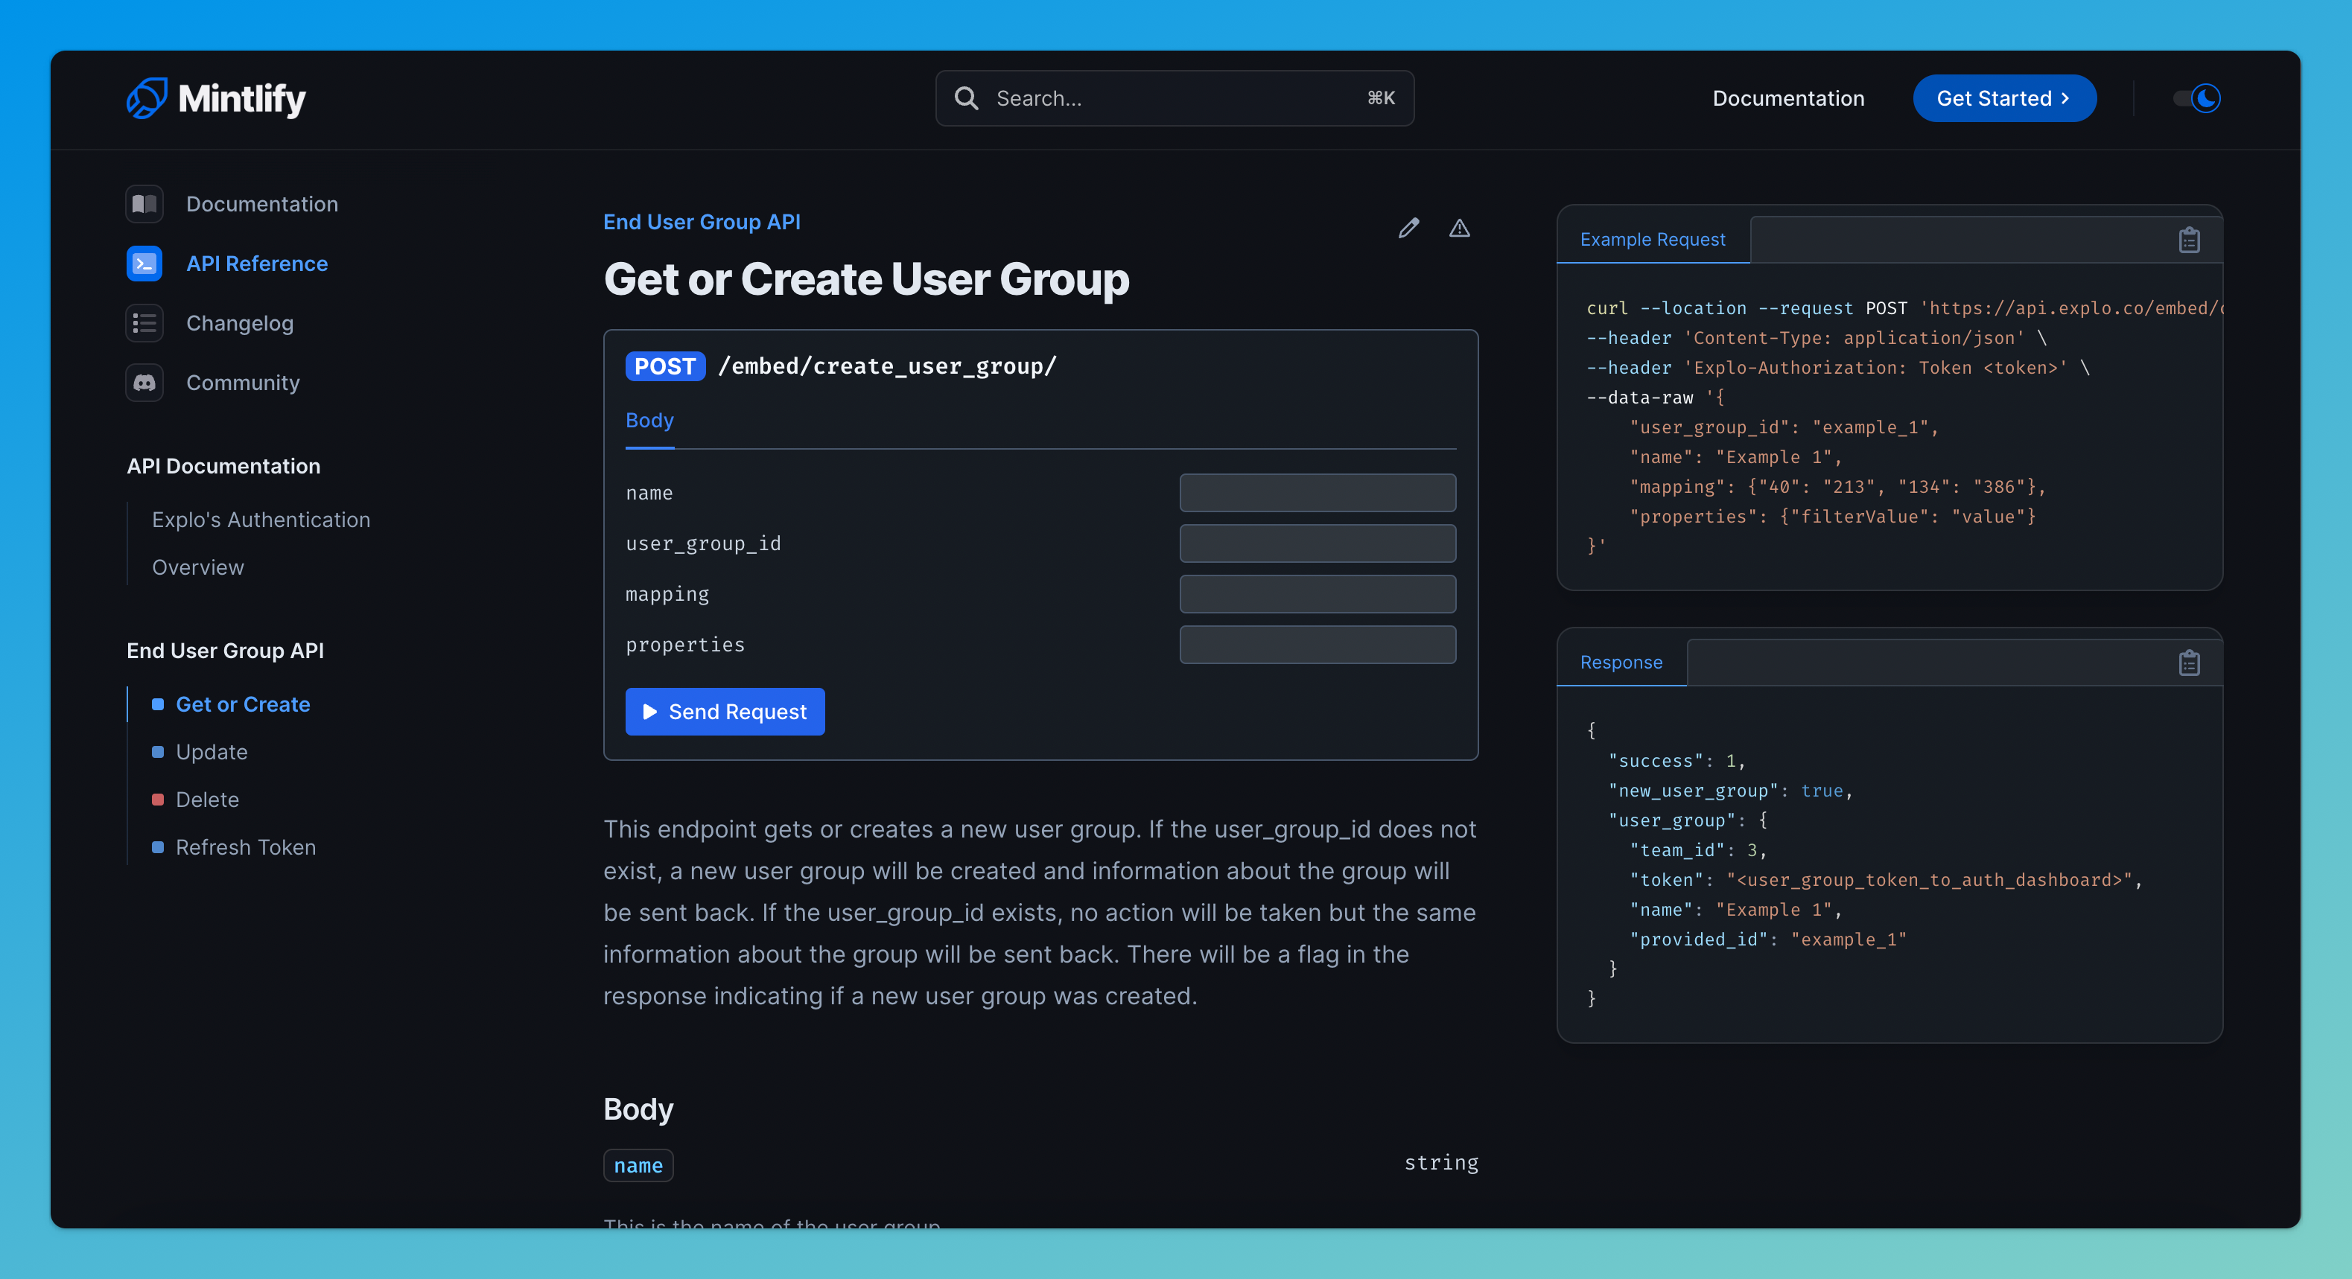The image size is (2352, 1279).
Task: Select the Documentation book icon in sidebar
Action: (143, 203)
